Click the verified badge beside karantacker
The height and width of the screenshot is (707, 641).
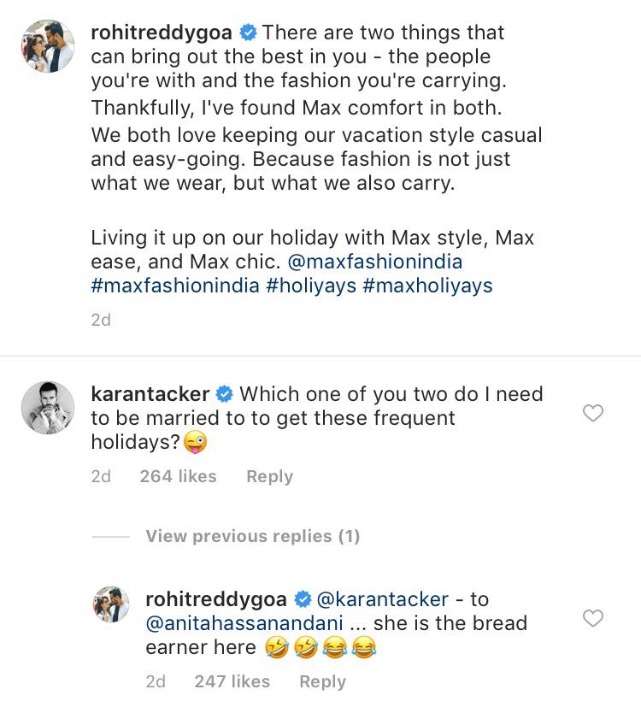coord(224,394)
